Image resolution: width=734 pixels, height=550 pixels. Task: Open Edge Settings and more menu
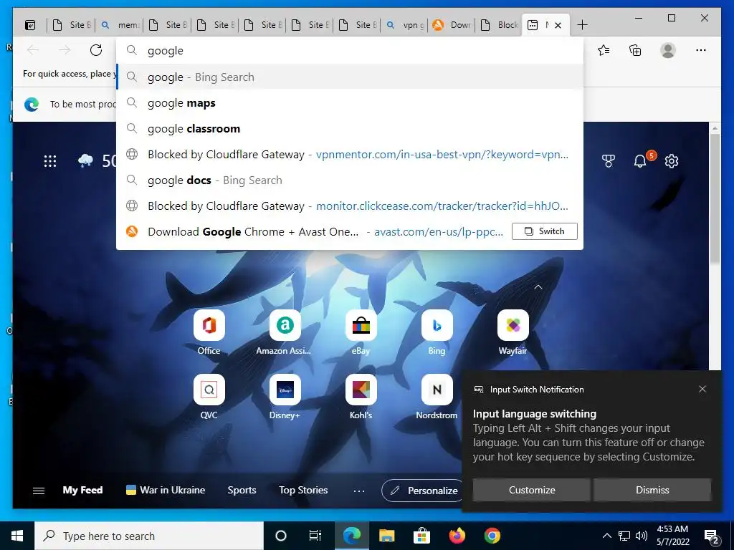[701, 50]
